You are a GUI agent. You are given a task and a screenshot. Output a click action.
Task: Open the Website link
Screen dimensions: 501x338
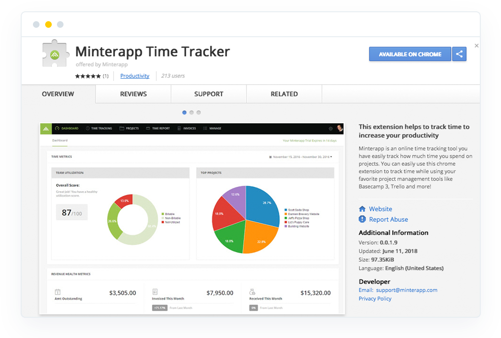[x=381, y=209]
